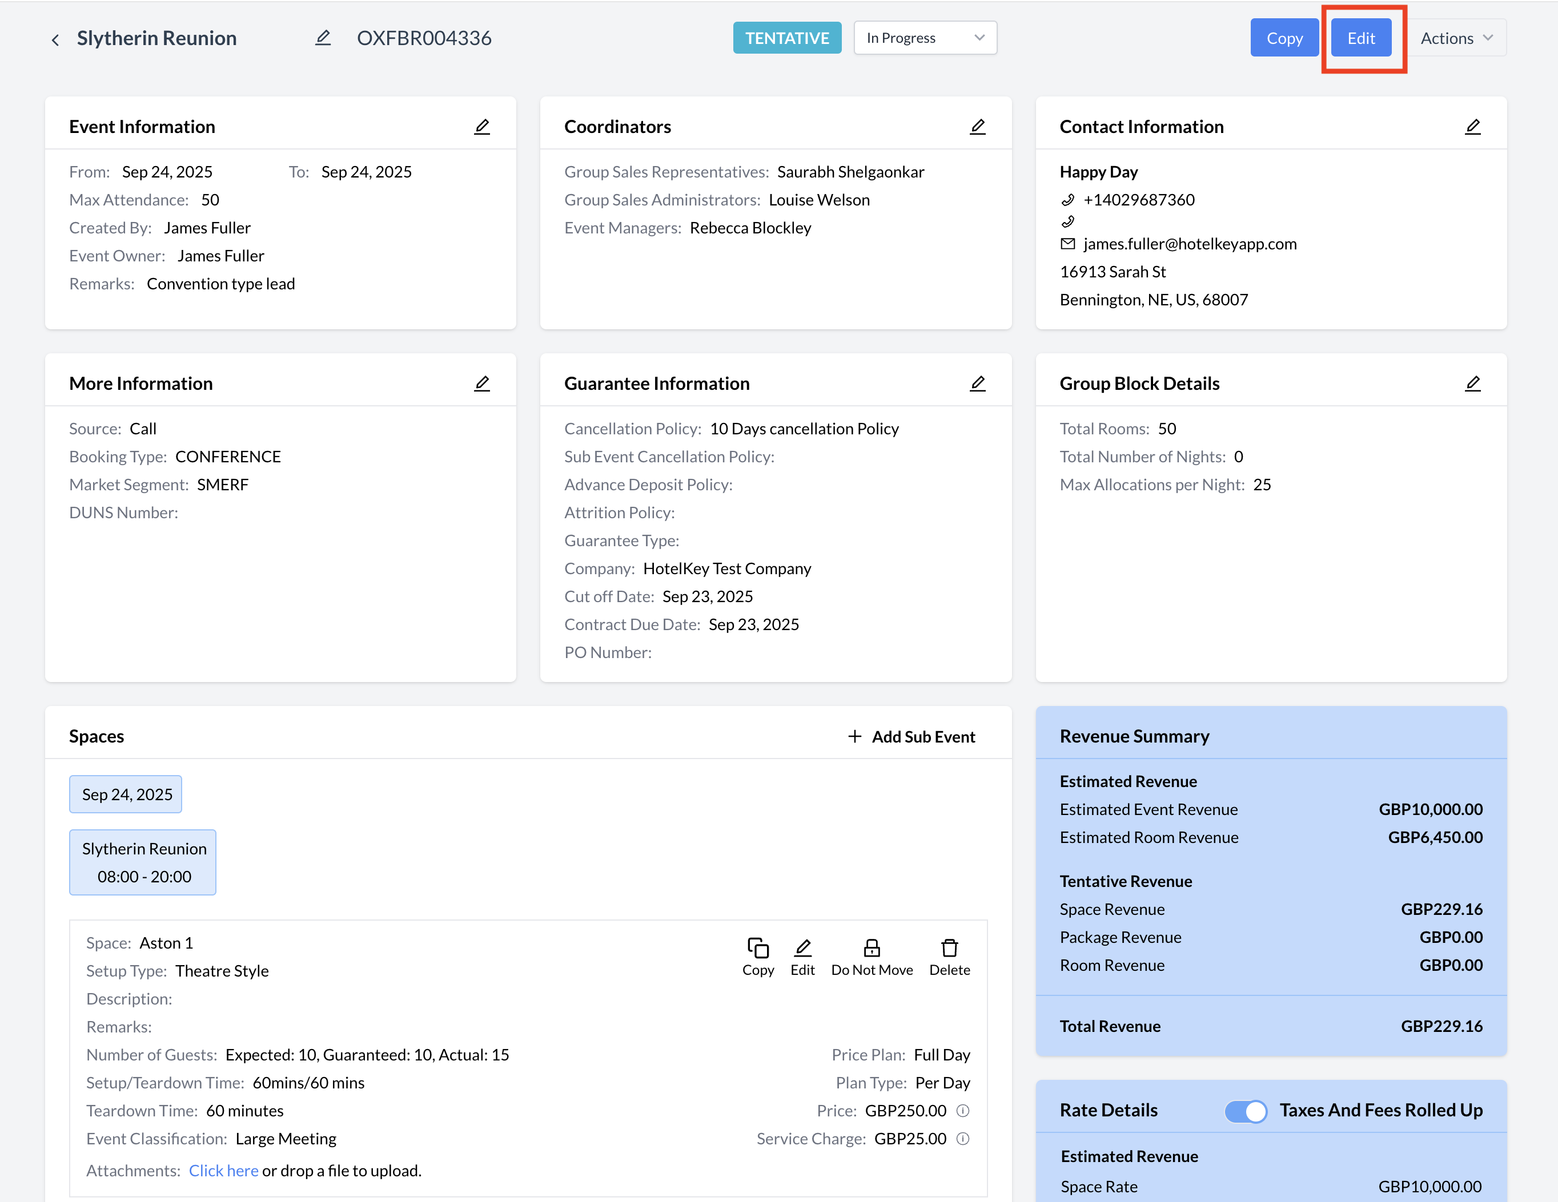
Task: Show info for Service Charge GBP25.00
Action: (x=963, y=1139)
